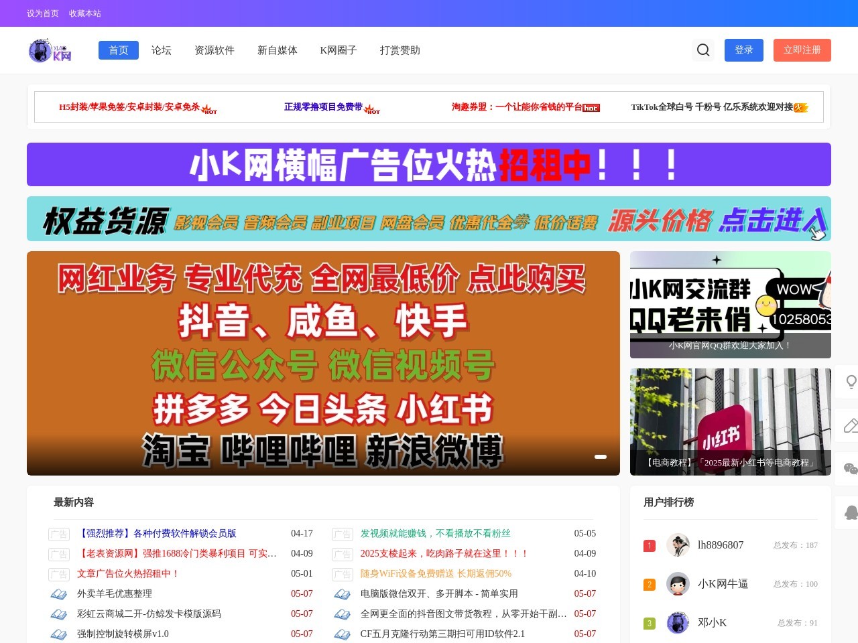Click the lightbulb icon in side floating bar
The width and height of the screenshot is (858, 643).
(x=851, y=382)
